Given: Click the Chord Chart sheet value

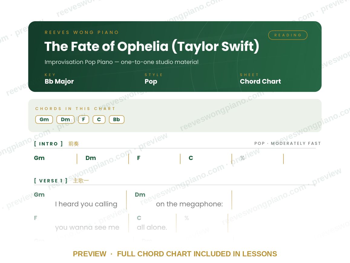Looking at the screenshot, I should point(260,82).
